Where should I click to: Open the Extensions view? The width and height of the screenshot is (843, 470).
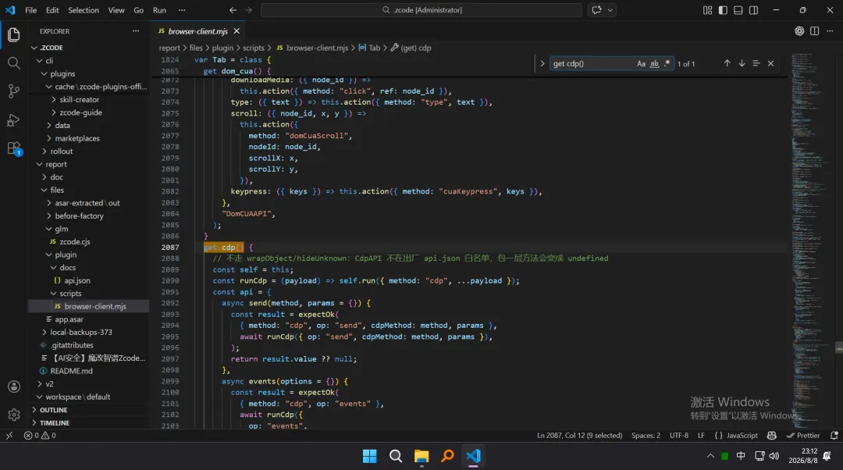(14, 148)
